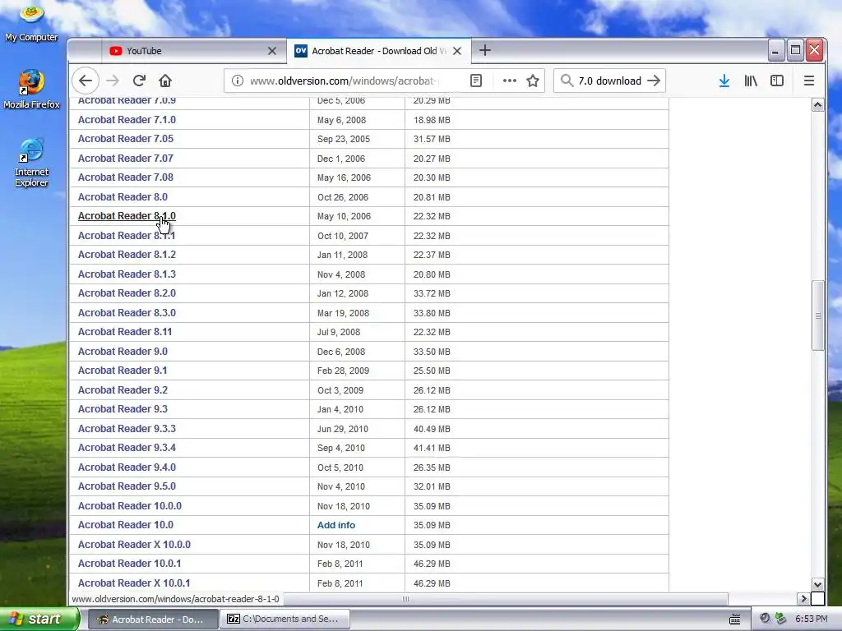Open Acrobat Reader 7.07 link
842x631 pixels.
coord(126,159)
